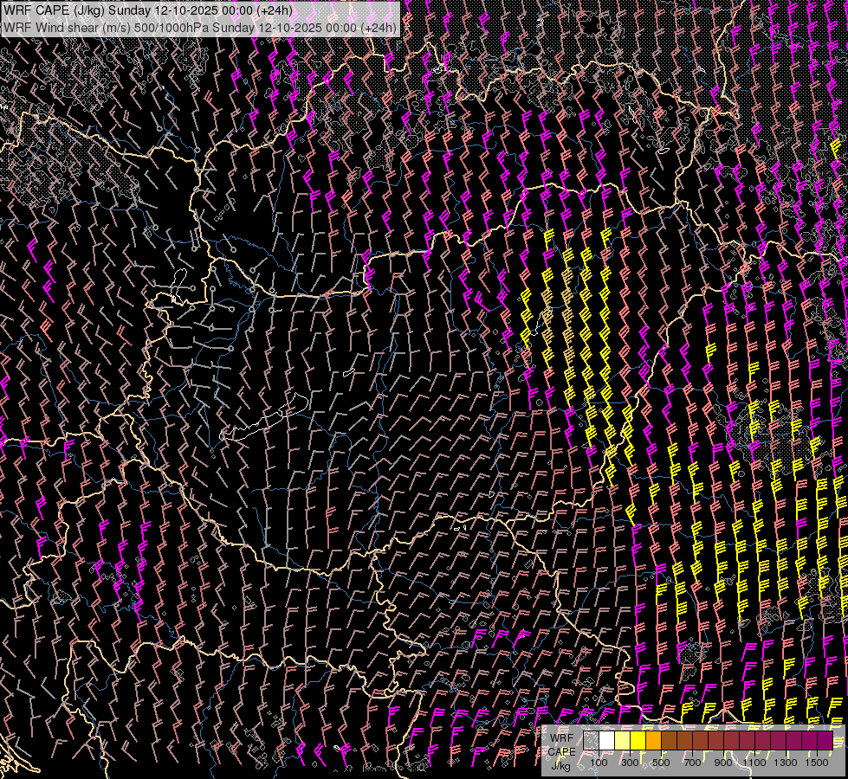Click the CAPE word inside the legend box

[x=561, y=751]
